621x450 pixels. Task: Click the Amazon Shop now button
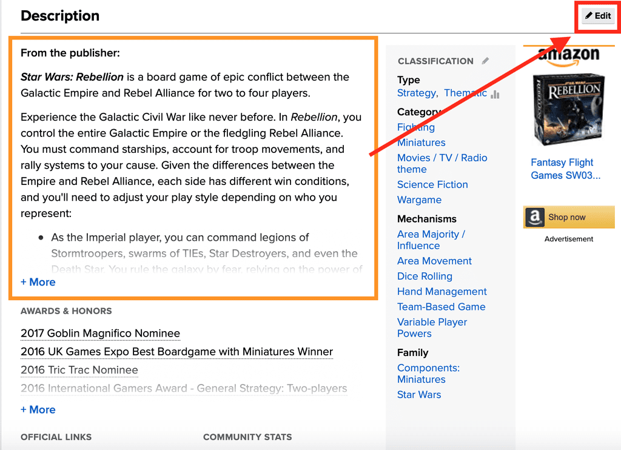pyautogui.click(x=569, y=217)
